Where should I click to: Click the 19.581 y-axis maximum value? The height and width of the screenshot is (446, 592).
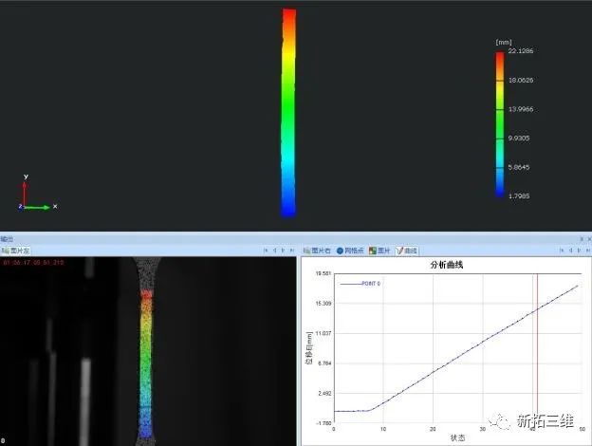click(324, 273)
